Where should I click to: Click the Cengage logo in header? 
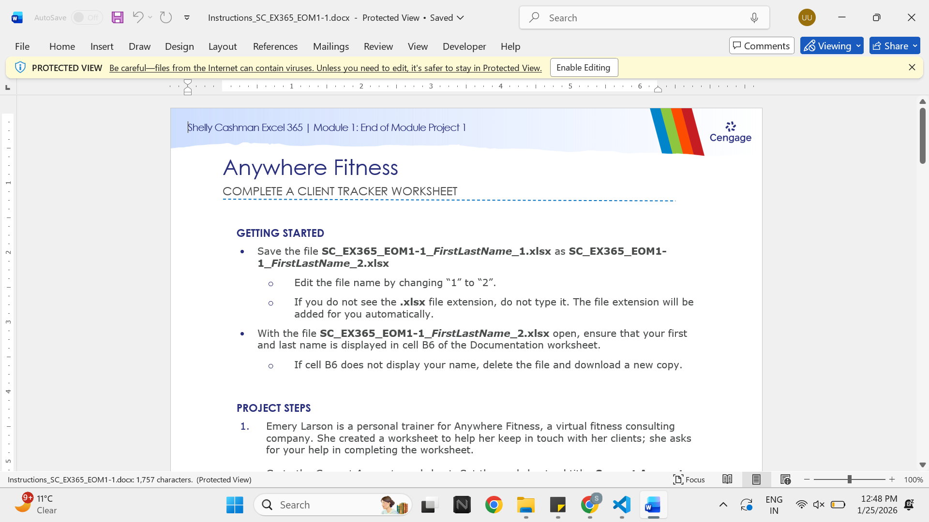[x=731, y=132]
